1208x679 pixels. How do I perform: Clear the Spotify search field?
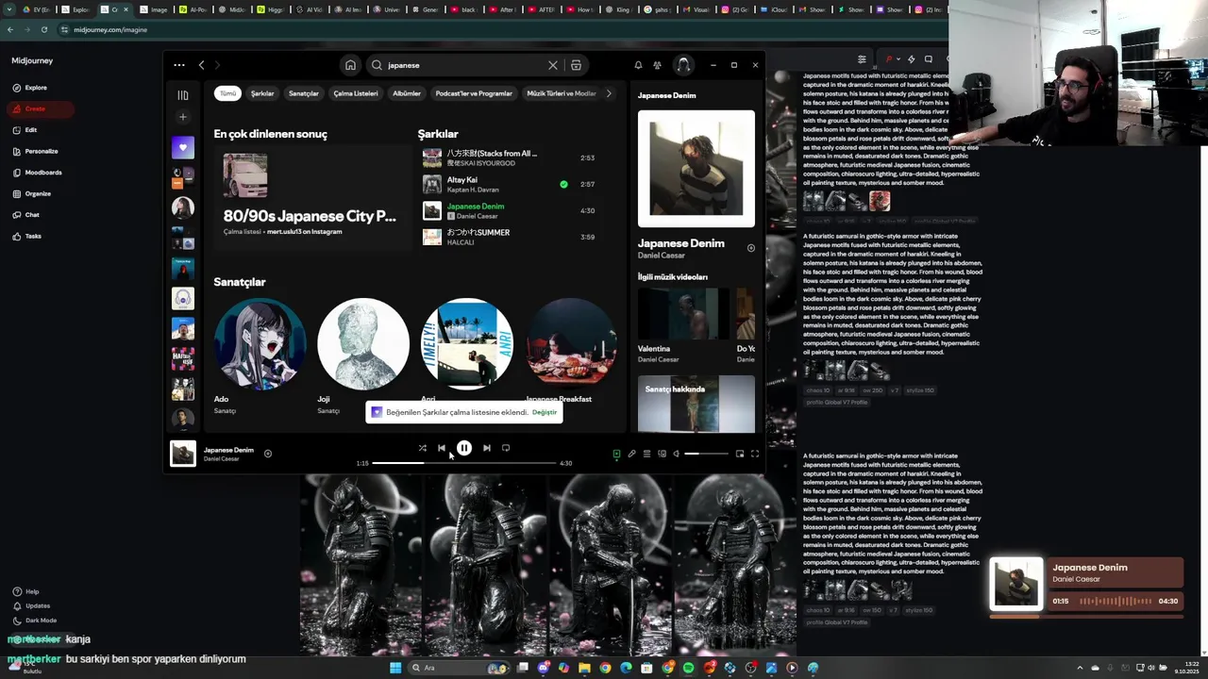tap(553, 65)
